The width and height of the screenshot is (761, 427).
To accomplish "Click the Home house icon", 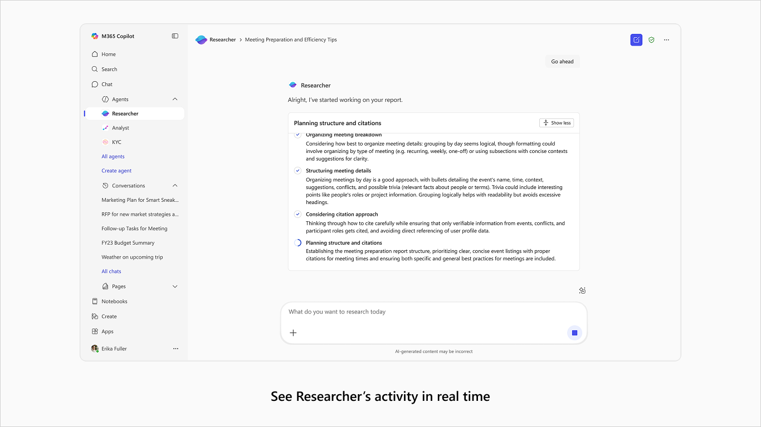I will 95,54.
